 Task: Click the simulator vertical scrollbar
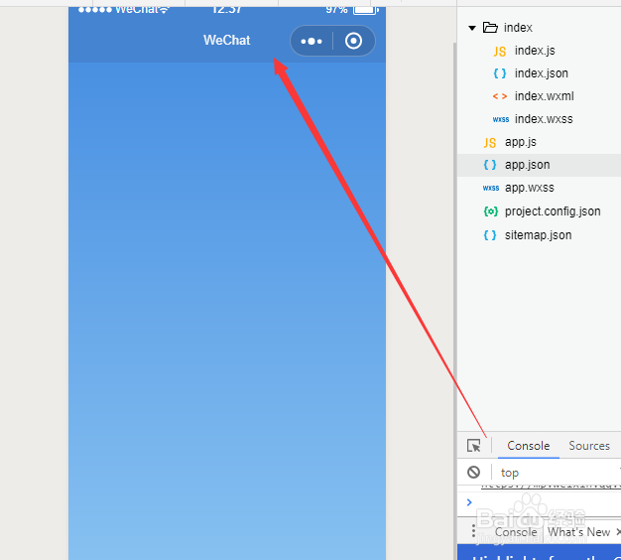point(454,301)
